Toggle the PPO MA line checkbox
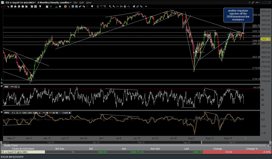272x159 pixels. (57, 113)
